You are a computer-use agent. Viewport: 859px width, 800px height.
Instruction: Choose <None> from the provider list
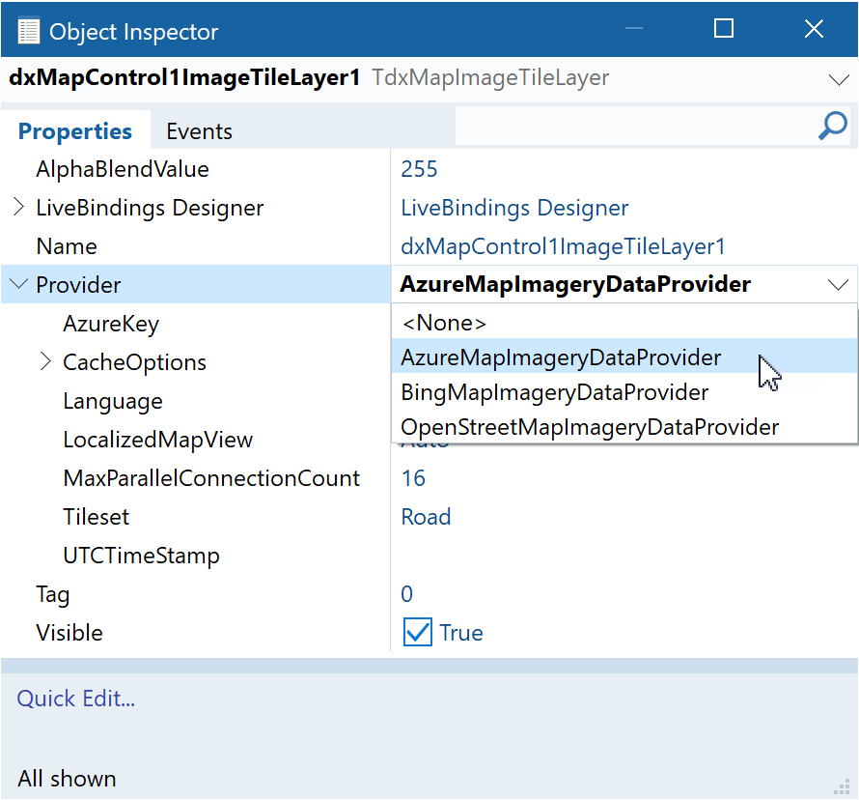pyautogui.click(x=624, y=323)
